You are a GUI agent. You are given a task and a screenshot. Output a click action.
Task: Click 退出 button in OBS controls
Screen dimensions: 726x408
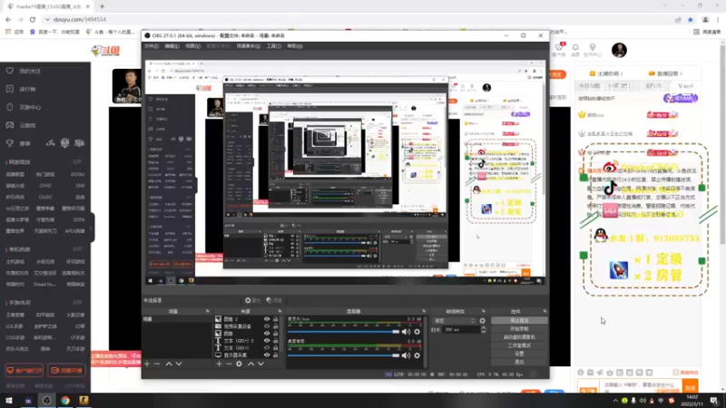(x=519, y=362)
